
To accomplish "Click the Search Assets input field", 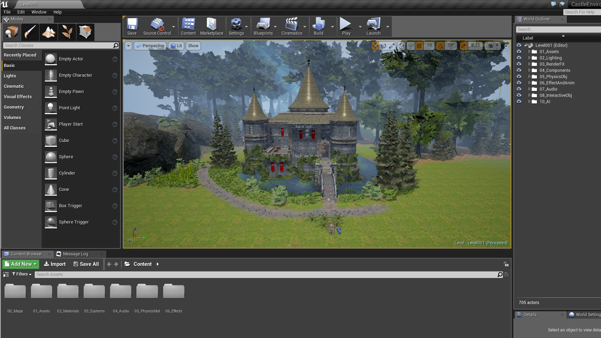I will click(x=266, y=275).
